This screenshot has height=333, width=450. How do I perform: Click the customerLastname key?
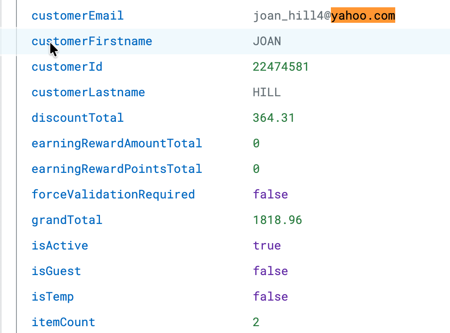point(88,93)
